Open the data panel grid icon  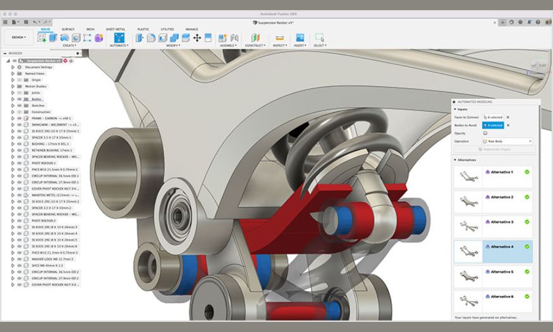[x=5, y=22]
